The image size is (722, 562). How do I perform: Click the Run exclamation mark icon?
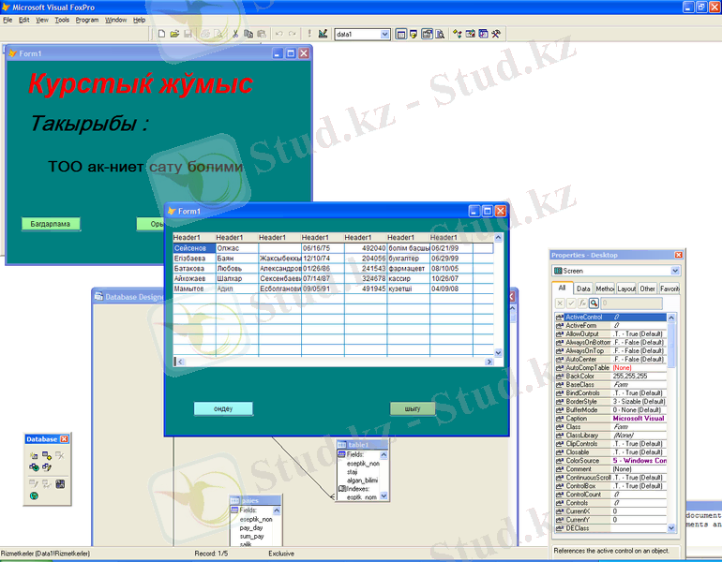(x=309, y=34)
